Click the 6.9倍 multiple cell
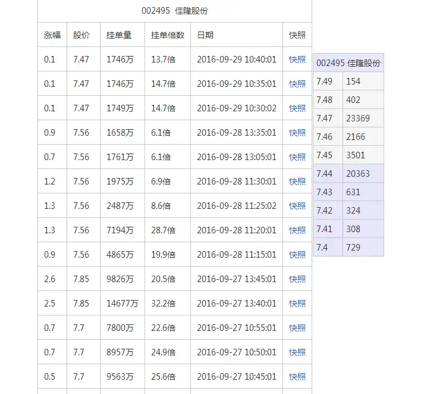Viewport: 424px width, 394px height. point(168,181)
